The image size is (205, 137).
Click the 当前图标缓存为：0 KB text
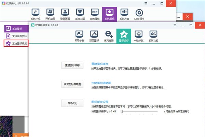pos(104,111)
